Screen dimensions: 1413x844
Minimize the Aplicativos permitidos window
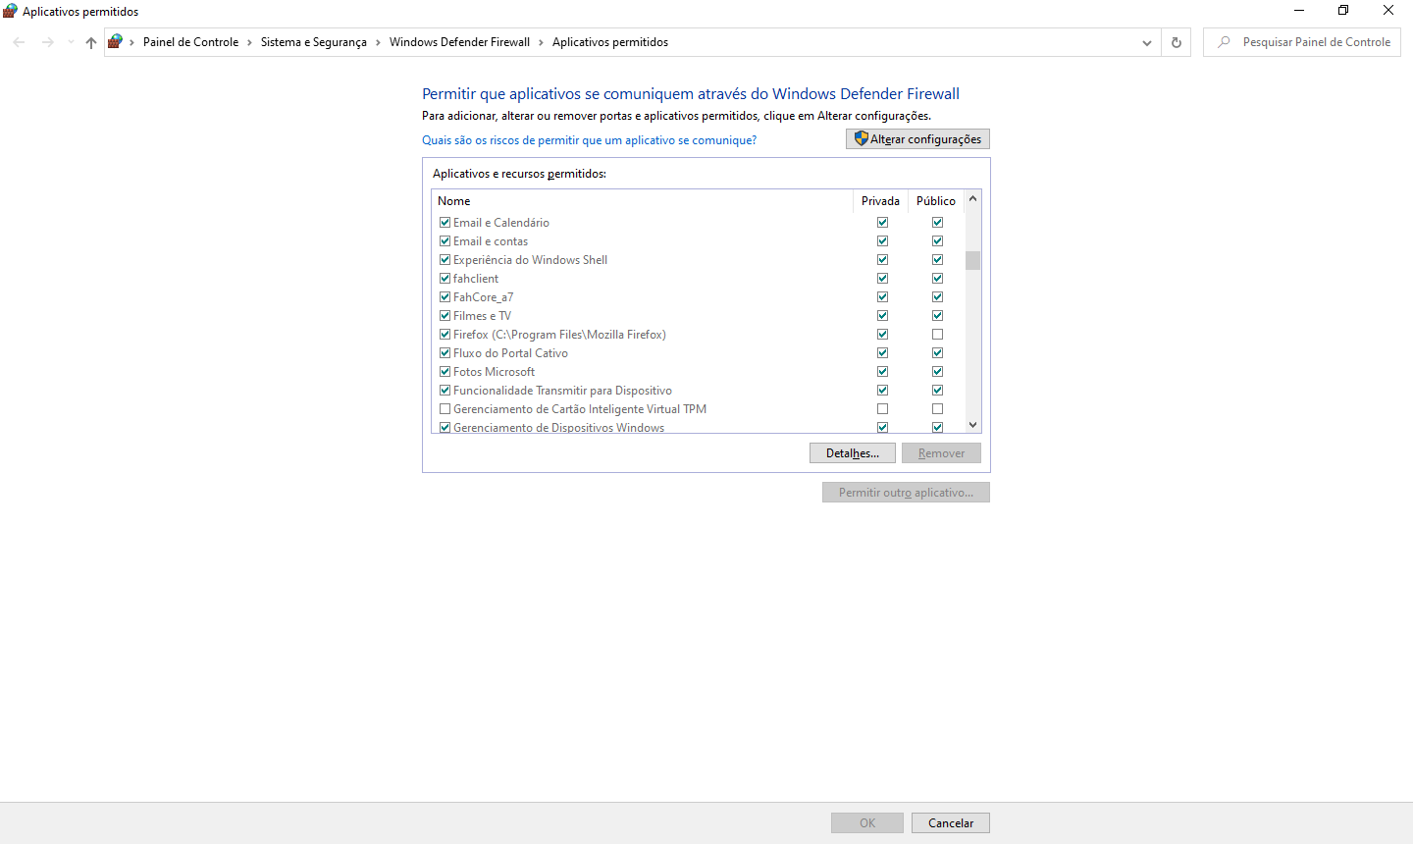[x=1299, y=11]
